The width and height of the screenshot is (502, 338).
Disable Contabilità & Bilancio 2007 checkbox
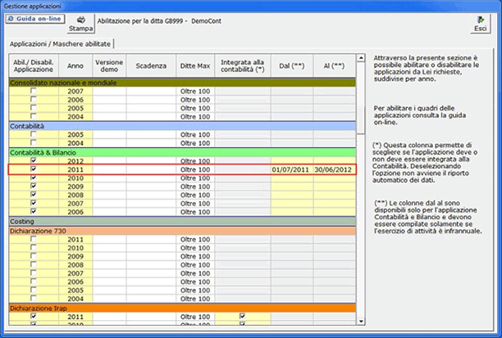coord(34,203)
